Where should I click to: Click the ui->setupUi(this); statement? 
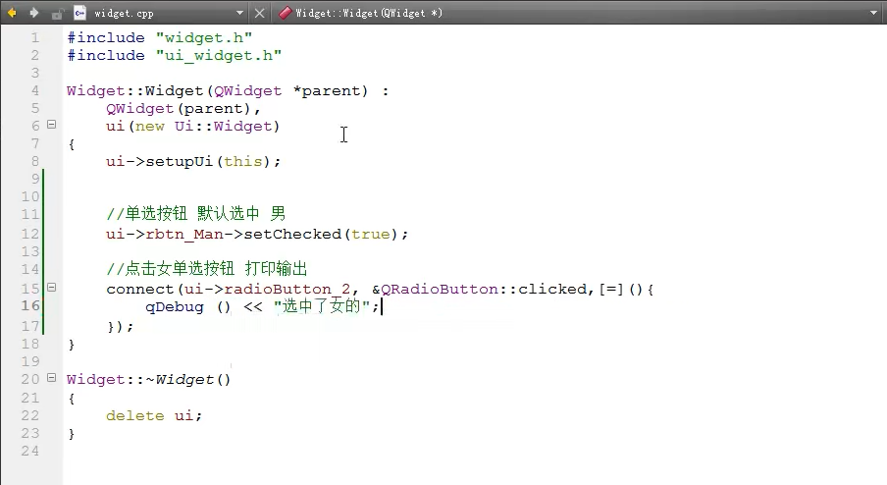[x=193, y=162]
